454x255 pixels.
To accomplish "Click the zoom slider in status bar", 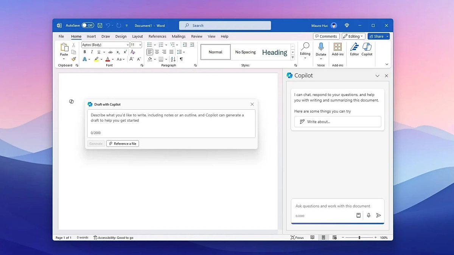I will [x=359, y=238].
